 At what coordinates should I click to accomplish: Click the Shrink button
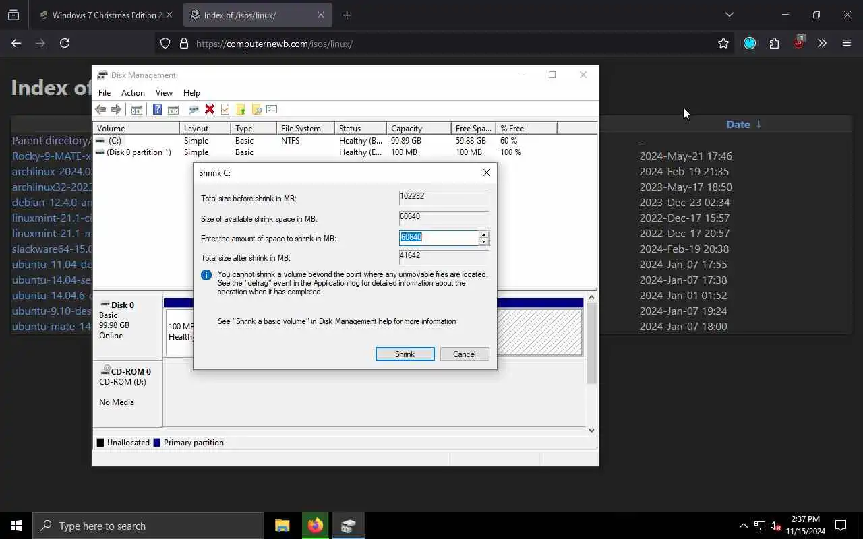(x=405, y=354)
